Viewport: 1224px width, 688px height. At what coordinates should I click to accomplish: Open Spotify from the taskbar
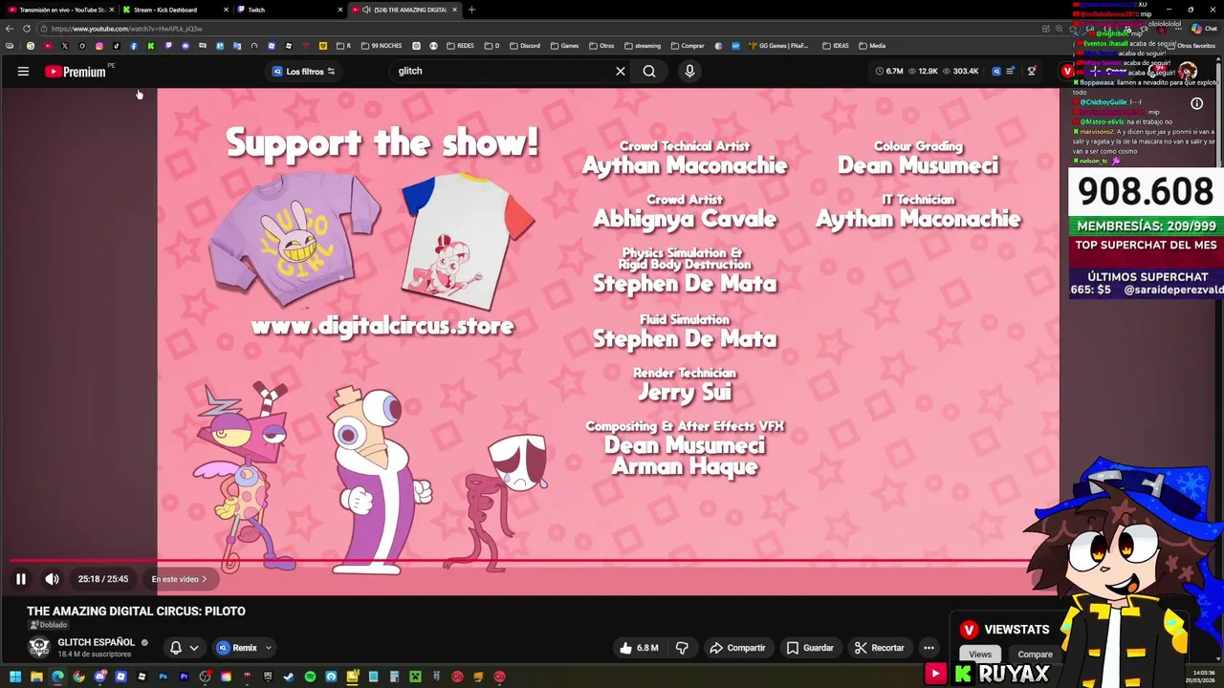(x=310, y=677)
